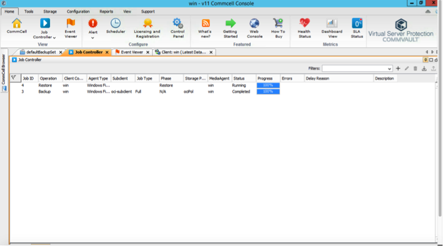Expand the Job Controller dropdown arrow
The width and height of the screenshot is (443, 246).
click(x=54, y=38)
